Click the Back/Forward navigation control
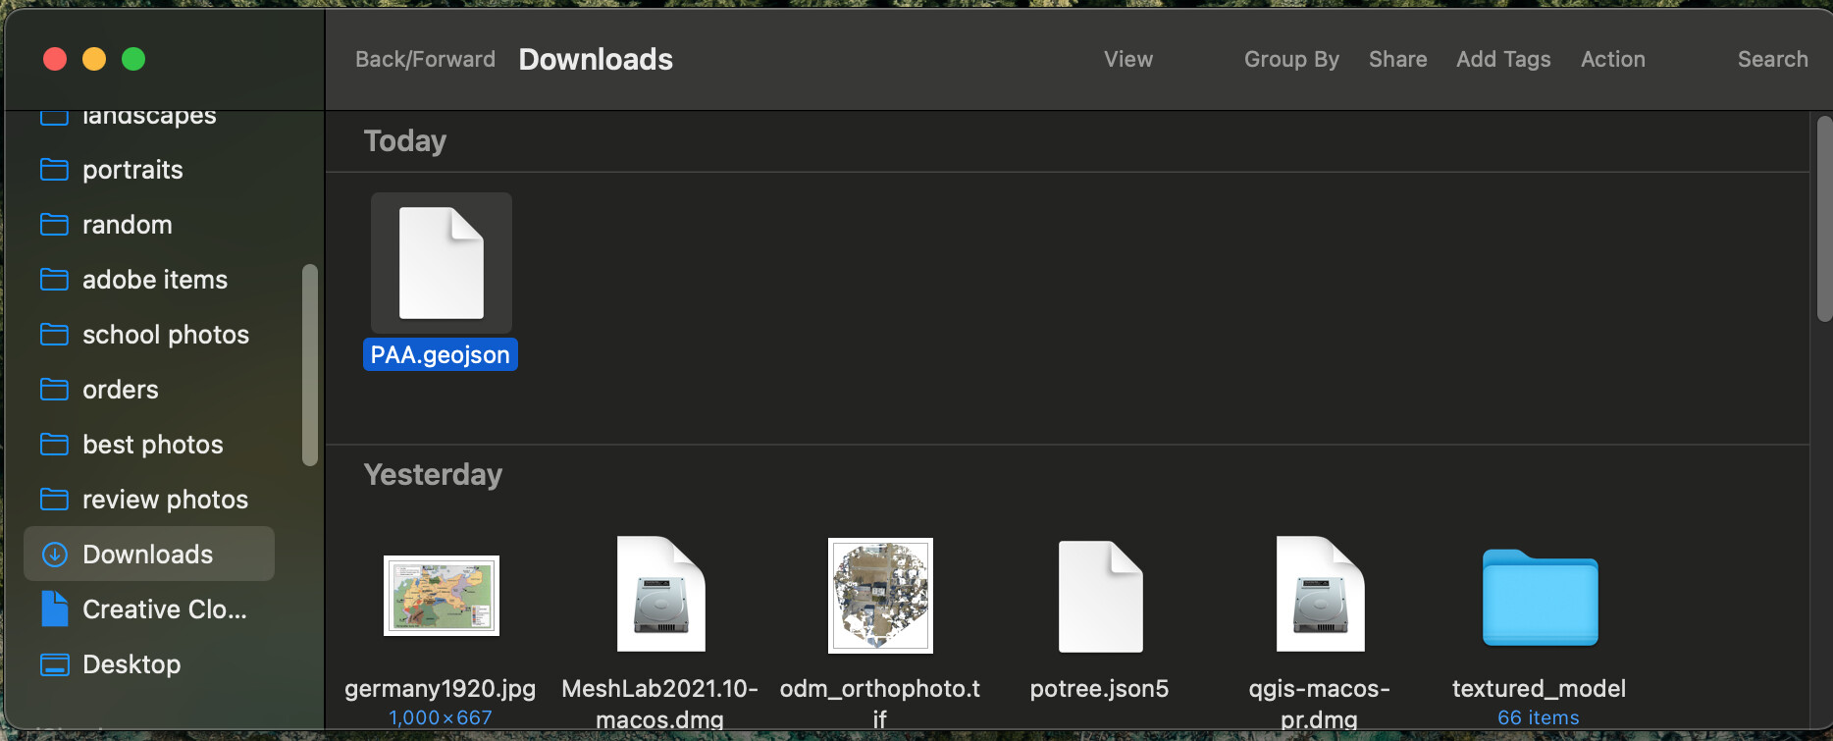This screenshot has height=741, width=1833. pos(425,59)
